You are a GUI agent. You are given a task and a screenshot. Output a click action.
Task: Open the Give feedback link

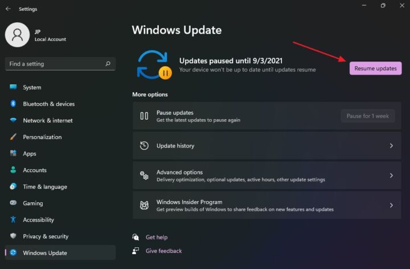(x=163, y=251)
